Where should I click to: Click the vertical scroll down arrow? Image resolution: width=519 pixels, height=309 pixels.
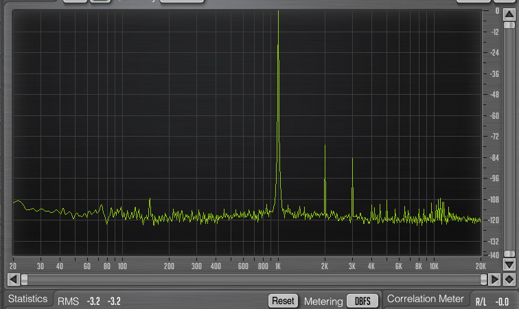point(509,264)
